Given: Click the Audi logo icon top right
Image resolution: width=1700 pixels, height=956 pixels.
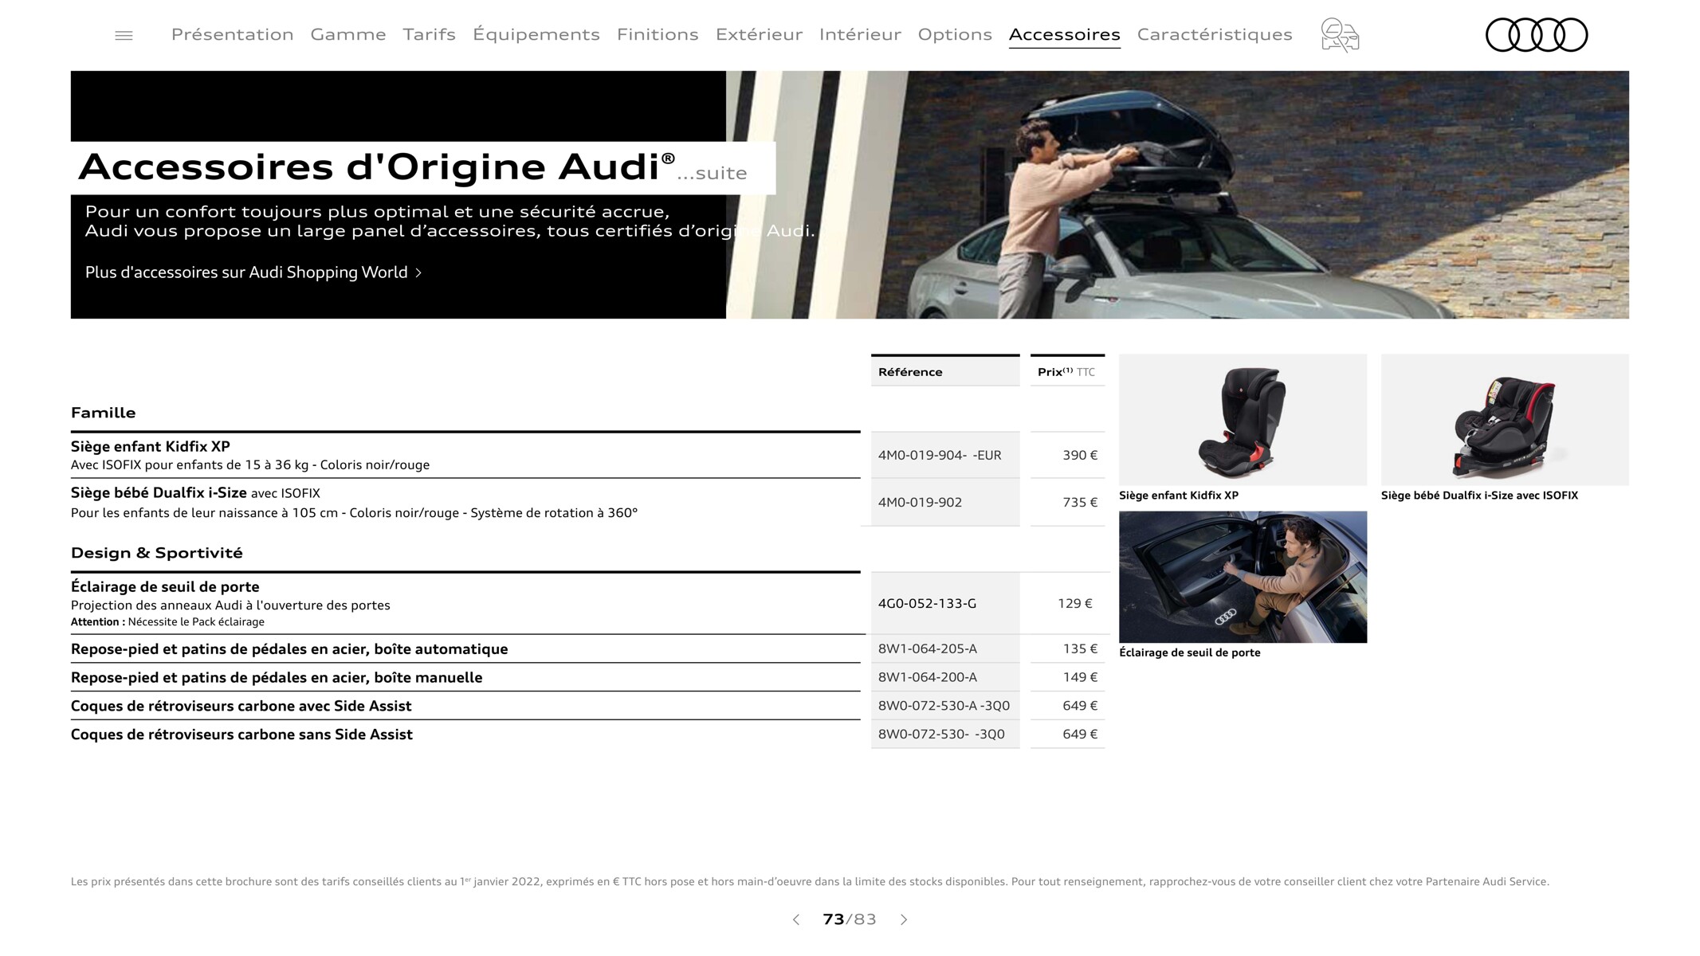Looking at the screenshot, I should (x=1535, y=35).
